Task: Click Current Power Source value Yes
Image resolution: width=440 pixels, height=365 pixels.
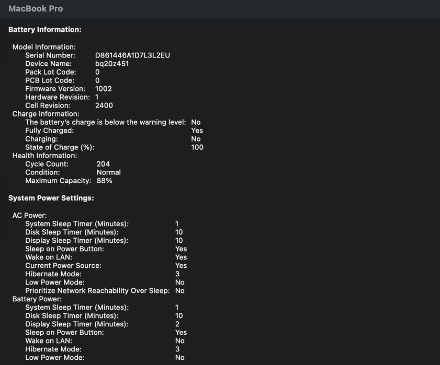Action: click(181, 266)
